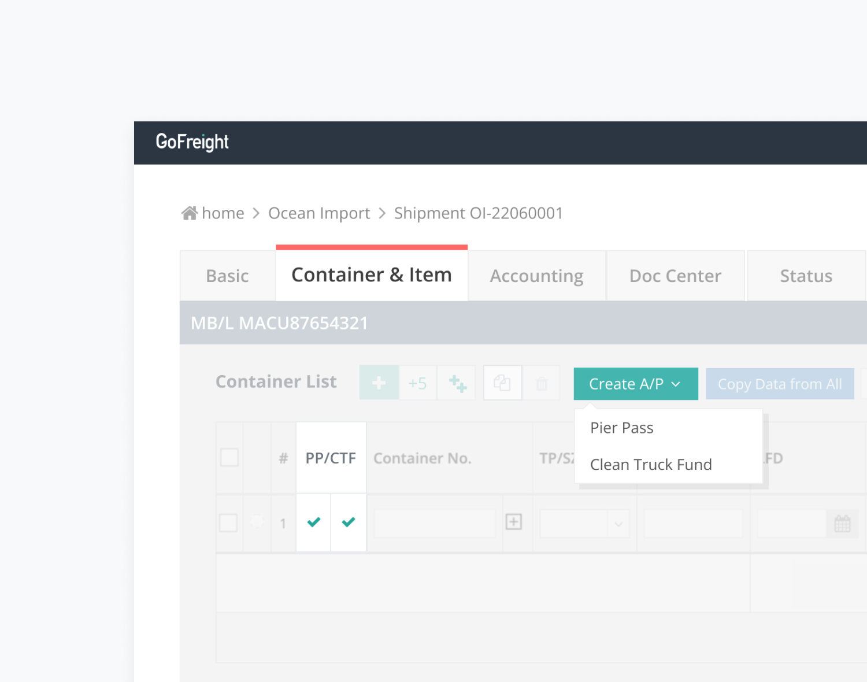Image resolution: width=867 pixels, height=682 pixels.
Task: Expand the Create A/P dropdown
Action: [635, 384]
